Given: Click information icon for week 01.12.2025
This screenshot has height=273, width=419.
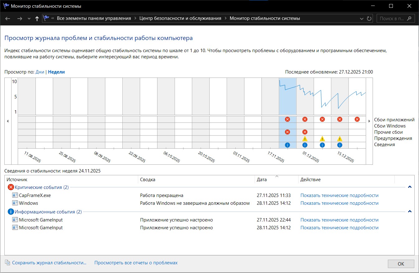Looking at the screenshot, I should 305,145.
